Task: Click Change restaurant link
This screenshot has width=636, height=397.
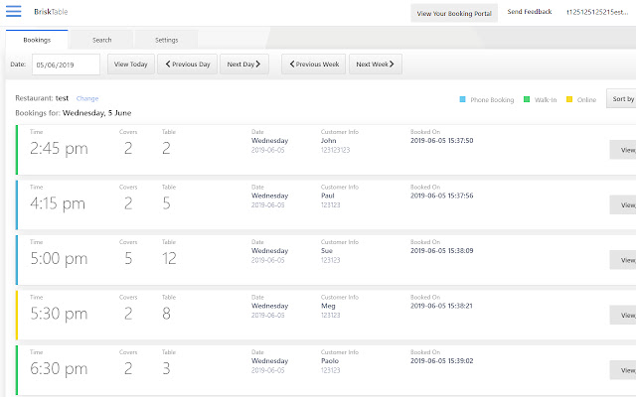Action: [x=87, y=98]
